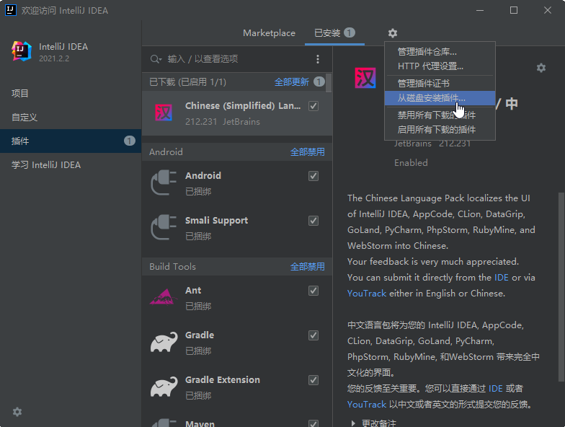Select 从磁盘安装插件... menu item
Image resolution: width=565 pixels, height=427 pixels.
[440, 98]
